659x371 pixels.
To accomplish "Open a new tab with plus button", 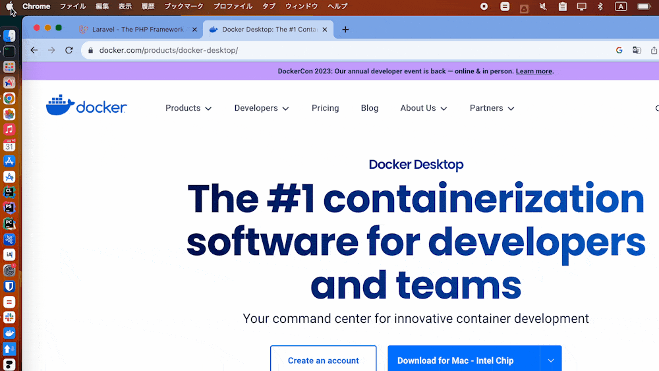I will [x=345, y=30].
